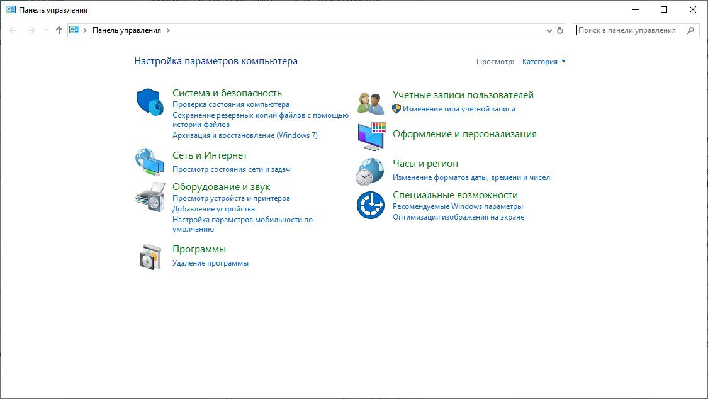Open the Hardware and Sound printer icon
Screen dimensions: 708x399
click(150, 197)
